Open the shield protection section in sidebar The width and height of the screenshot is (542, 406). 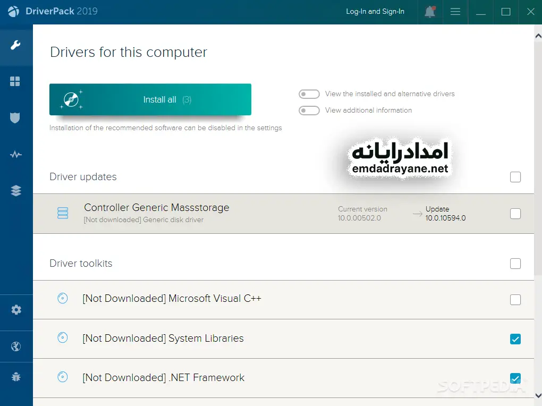(x=15, y=118)
